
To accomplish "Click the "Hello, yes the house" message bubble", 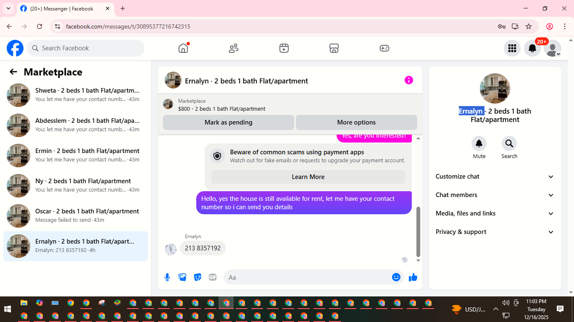I will pyautogui.click(x=304, y=203).
